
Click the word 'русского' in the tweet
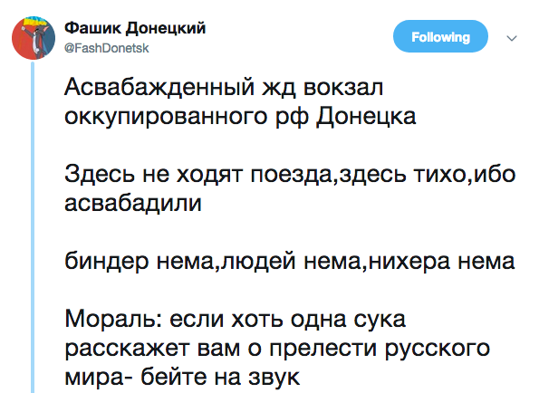tap(437, 349)
